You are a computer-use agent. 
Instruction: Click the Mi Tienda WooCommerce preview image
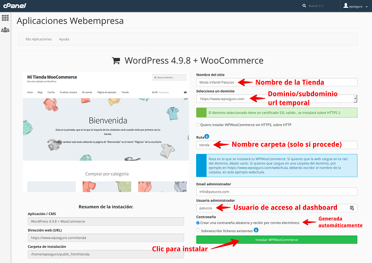coord(106,132)
